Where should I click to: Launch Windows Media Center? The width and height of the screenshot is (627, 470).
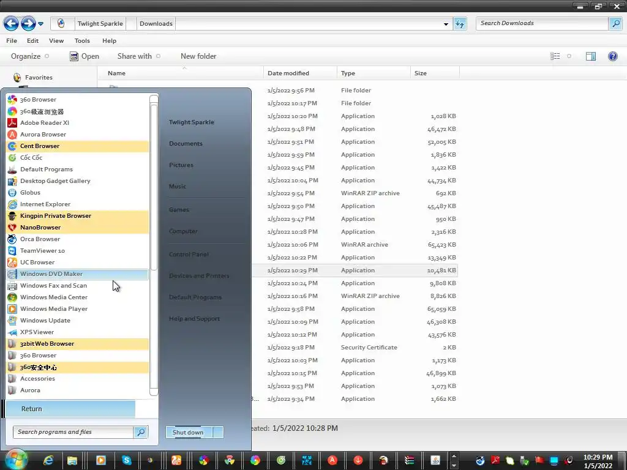click(78, 297)
